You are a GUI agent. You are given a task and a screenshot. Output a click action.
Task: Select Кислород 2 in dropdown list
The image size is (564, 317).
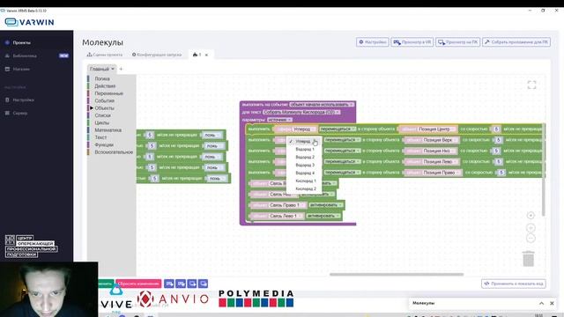306,188
